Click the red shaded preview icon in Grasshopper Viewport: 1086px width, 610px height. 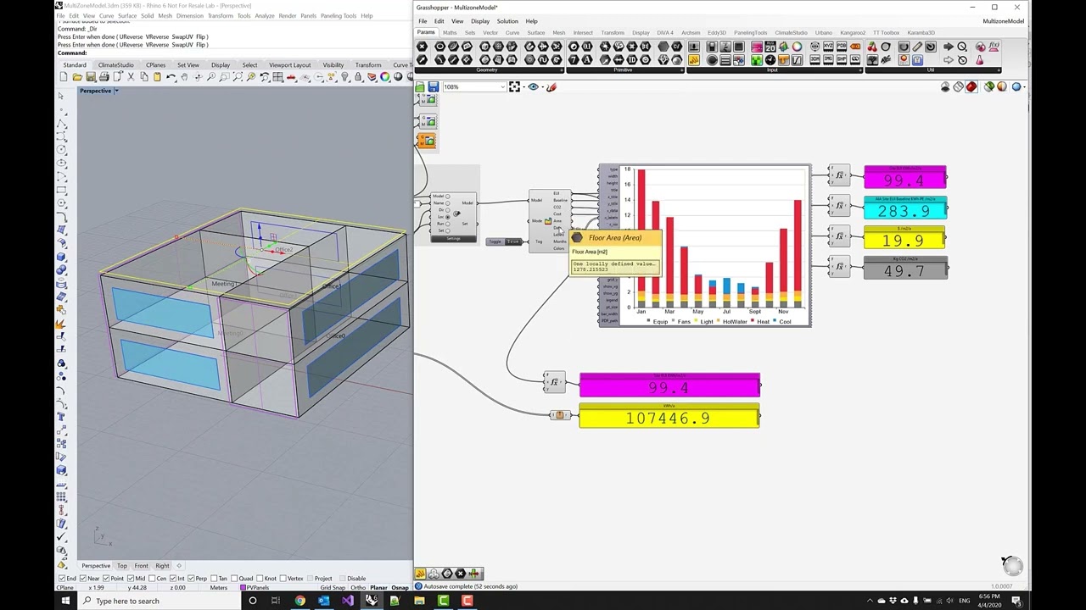pyautogui.click(x=971, y=86)
